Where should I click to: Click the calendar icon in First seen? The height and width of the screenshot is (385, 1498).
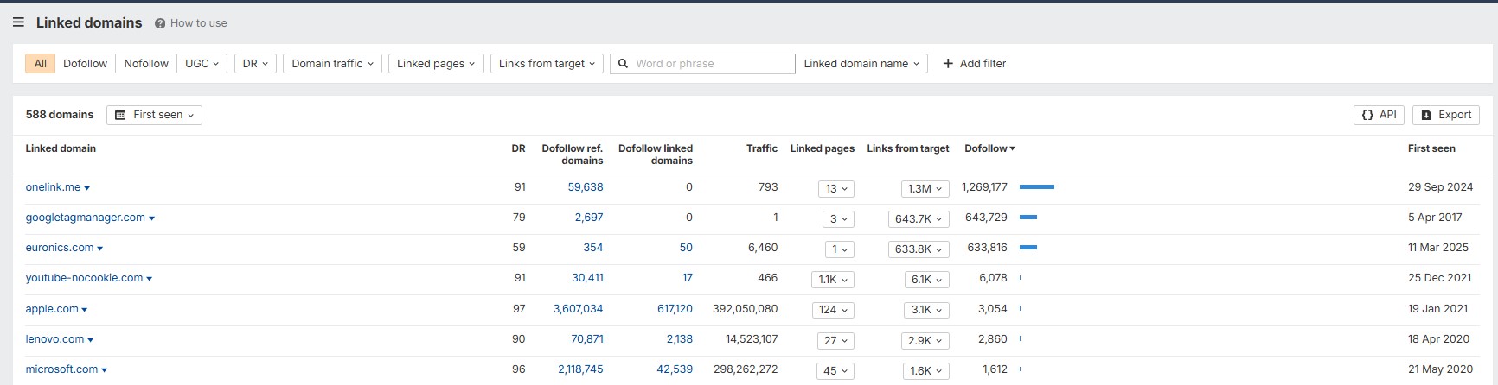(121, 115)
